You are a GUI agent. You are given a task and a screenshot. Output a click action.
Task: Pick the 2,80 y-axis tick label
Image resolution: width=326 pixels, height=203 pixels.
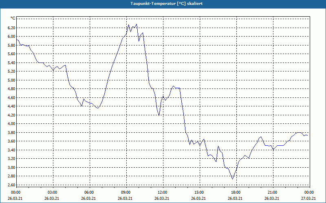[12, 176]
